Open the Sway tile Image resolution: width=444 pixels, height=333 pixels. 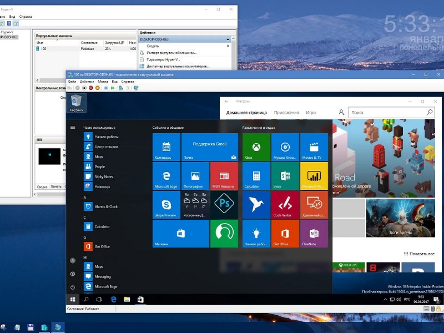coord(285,176)
